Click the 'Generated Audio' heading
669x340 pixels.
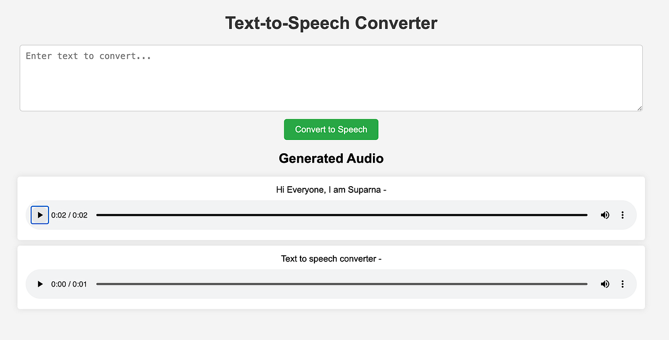(331, 158)
